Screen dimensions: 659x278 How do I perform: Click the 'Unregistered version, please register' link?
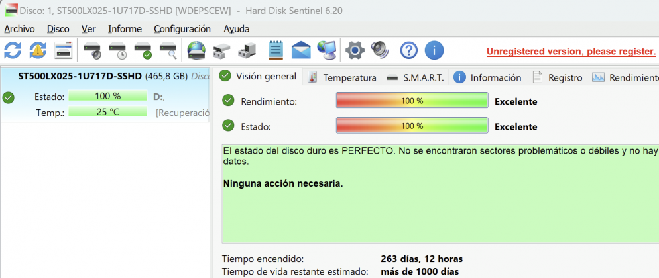point(571,51)
